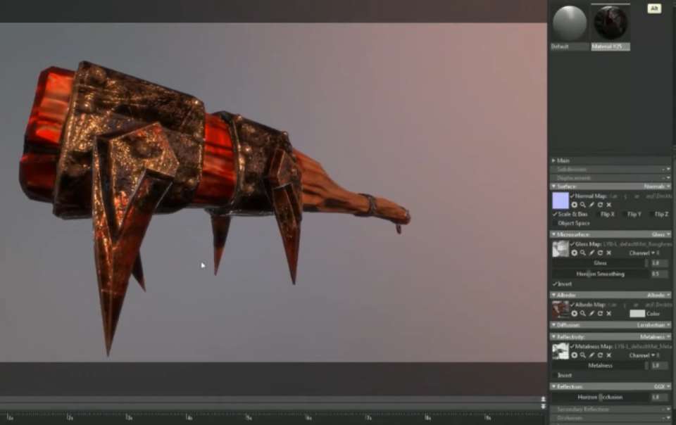Click the Albedo Map texture thumbnail

561,309
